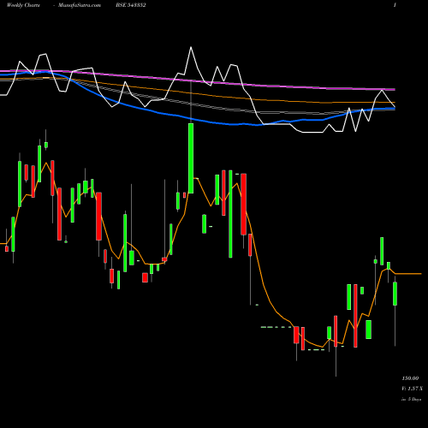
Task: Click the last green candlestick on the right
Action: click(x=395, y=294)
